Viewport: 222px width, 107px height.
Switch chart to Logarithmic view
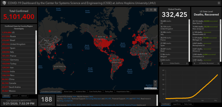coord(177,104)
